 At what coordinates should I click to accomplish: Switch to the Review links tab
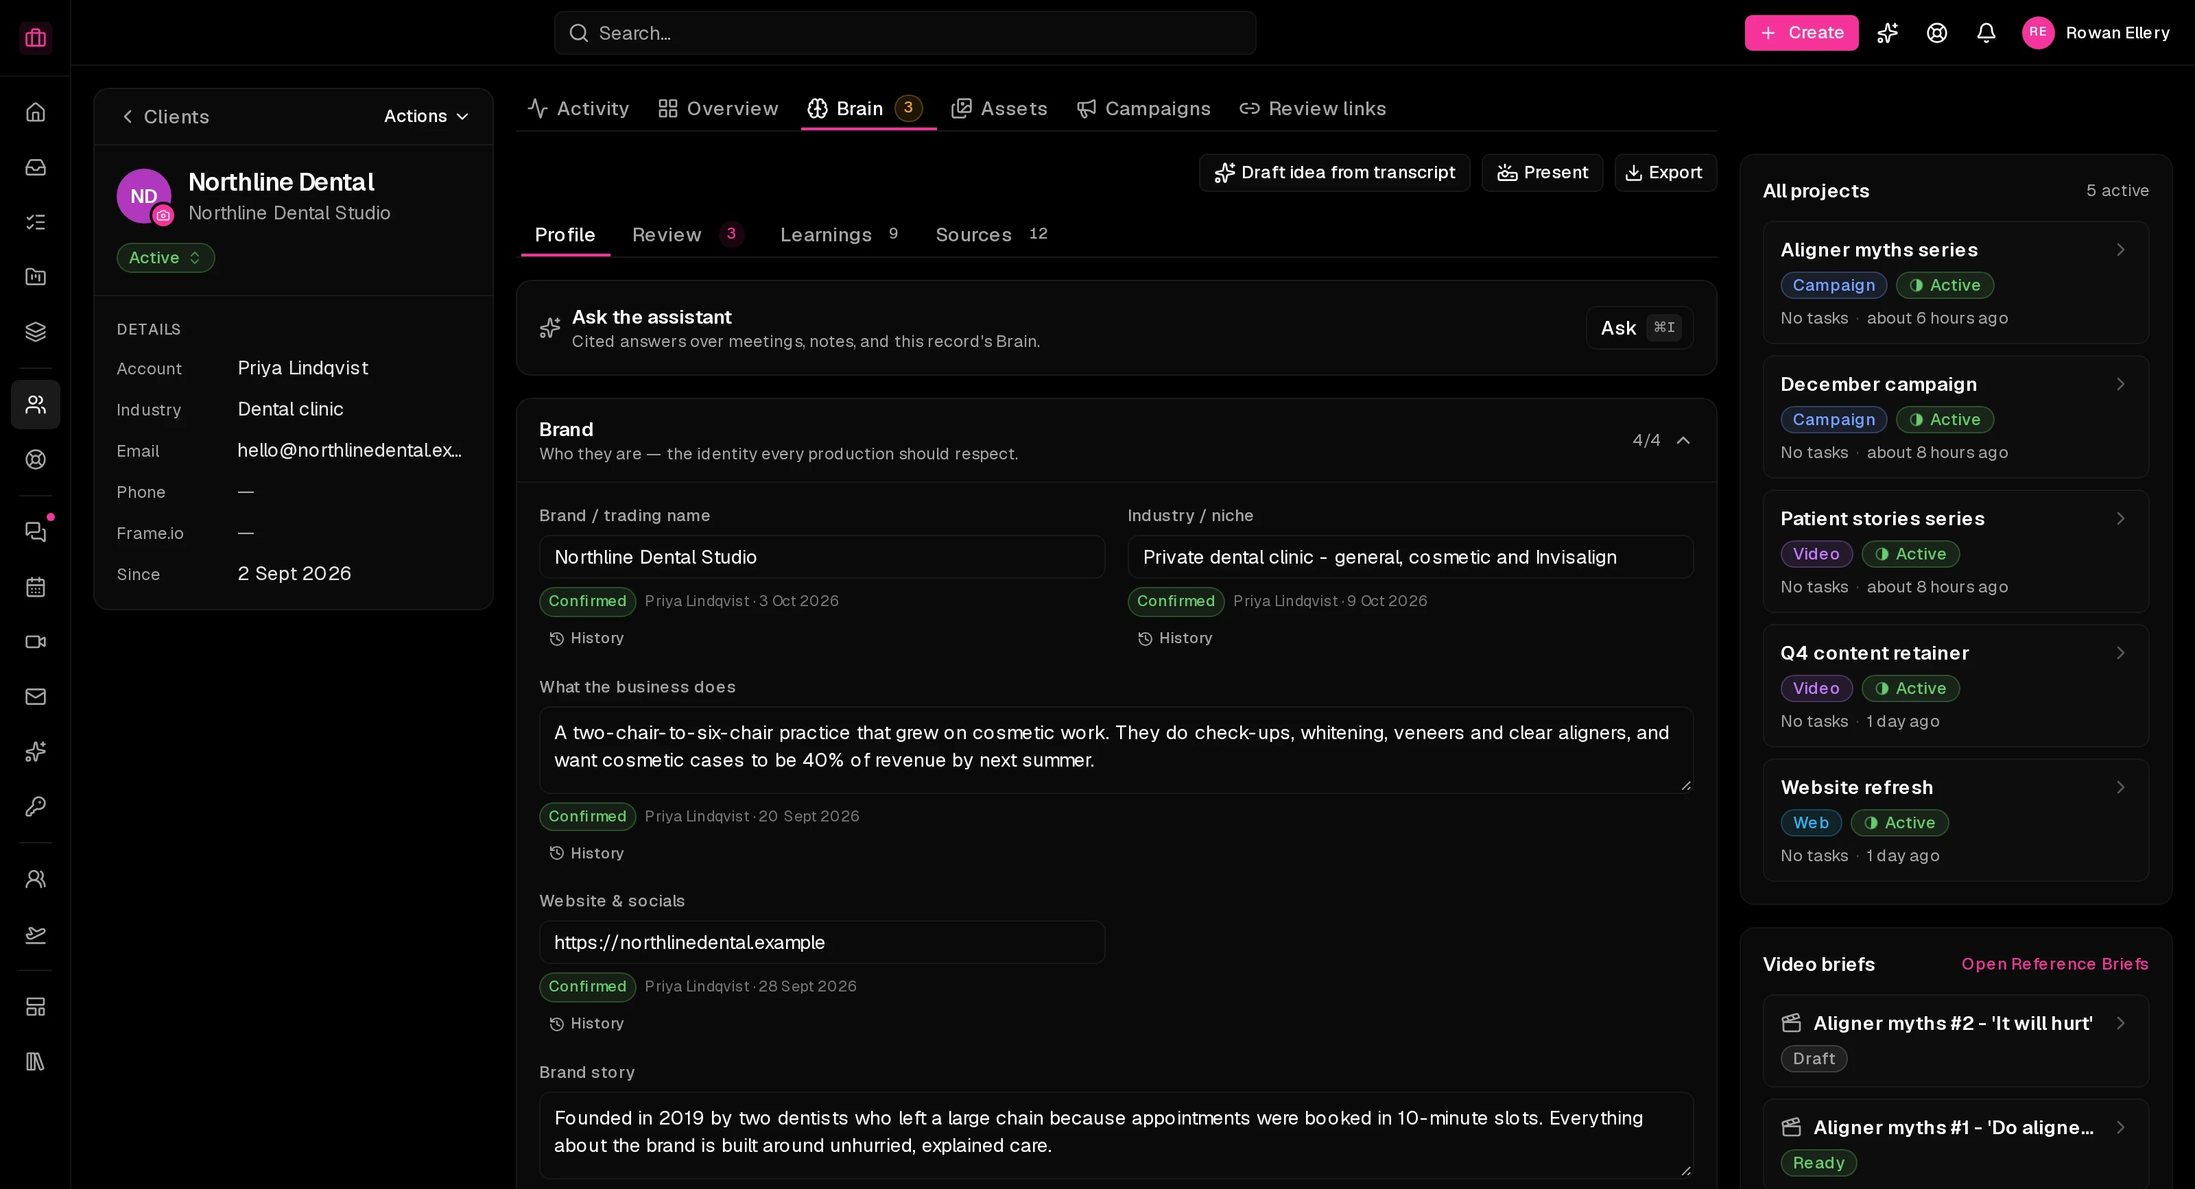(1312, 108)
